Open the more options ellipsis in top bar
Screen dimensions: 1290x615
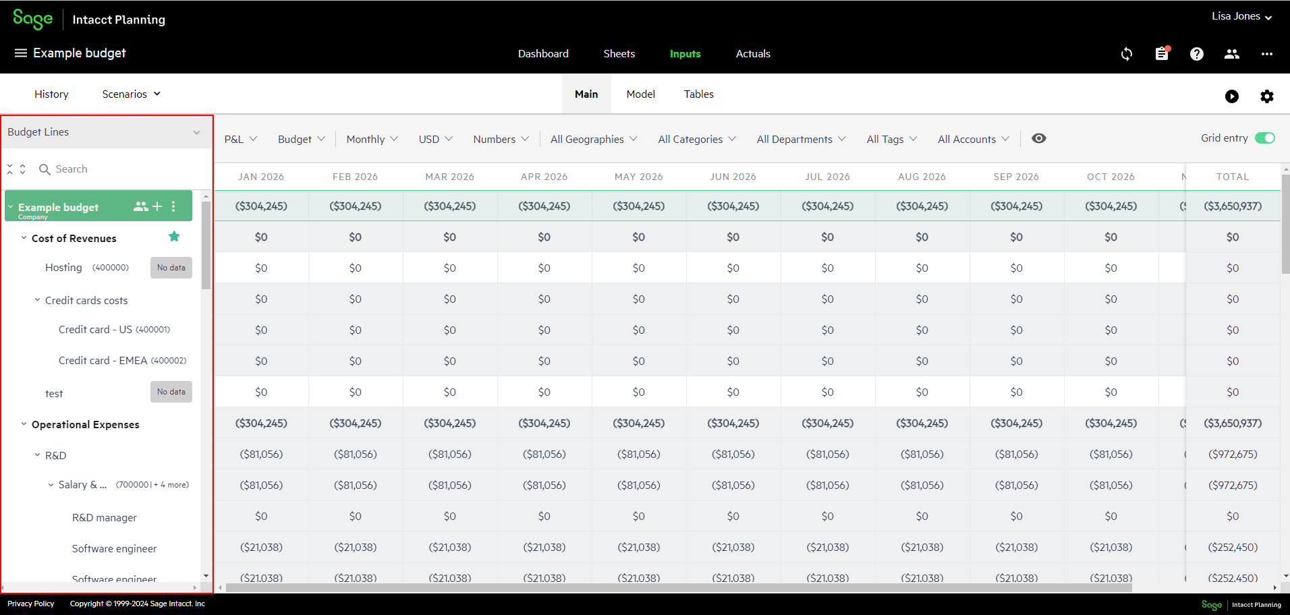pyautogui.click(x=1267, y=54)
